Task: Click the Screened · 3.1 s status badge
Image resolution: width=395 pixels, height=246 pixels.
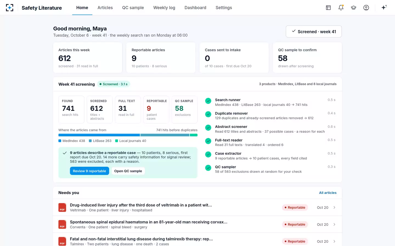Action: 114,84
